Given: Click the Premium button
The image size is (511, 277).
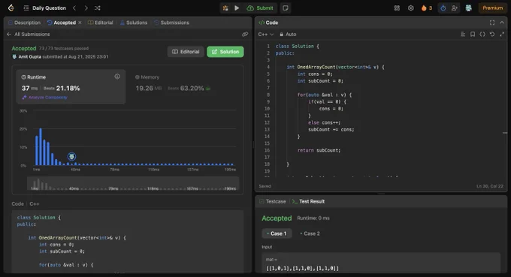Looking at the screenshot, I should point(492,8).
